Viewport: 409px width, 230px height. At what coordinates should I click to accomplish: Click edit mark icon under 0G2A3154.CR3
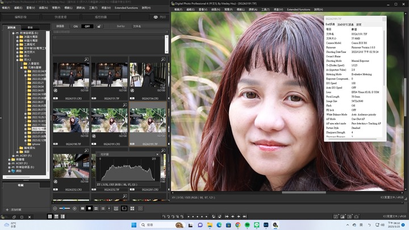(x=132, y=90)
